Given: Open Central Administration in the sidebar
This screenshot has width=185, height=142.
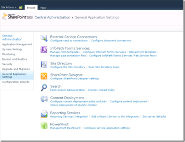Looking at the screenshot, I should [12, 38].
